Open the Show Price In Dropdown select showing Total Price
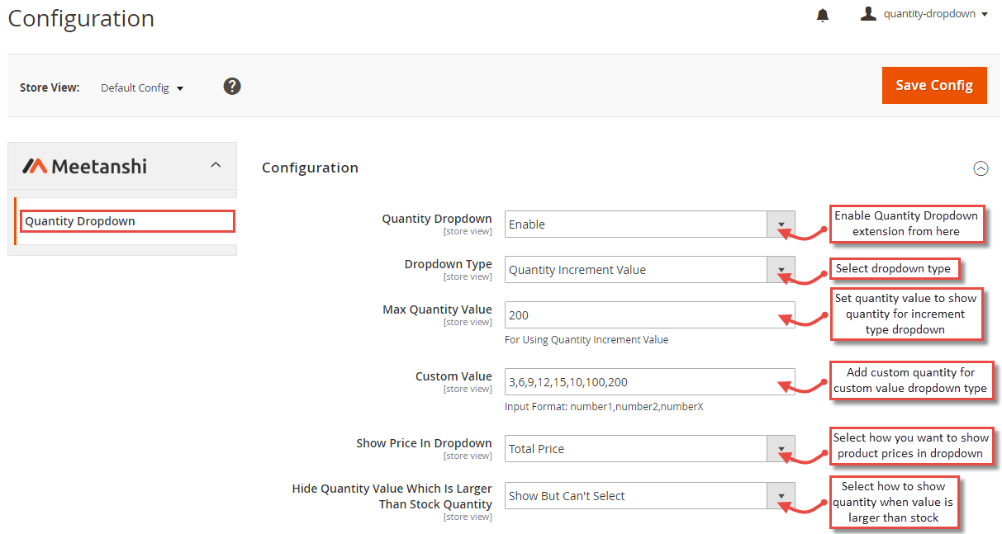 tap(636, 448)
